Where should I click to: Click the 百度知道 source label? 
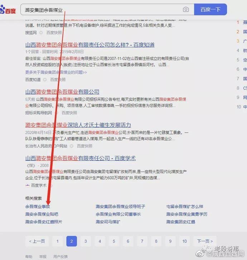click(33, 80)
